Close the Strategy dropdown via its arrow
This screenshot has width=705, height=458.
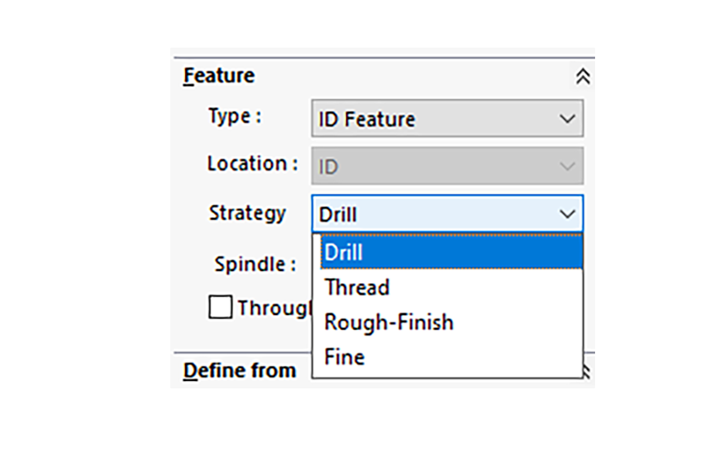coord(568,214)
